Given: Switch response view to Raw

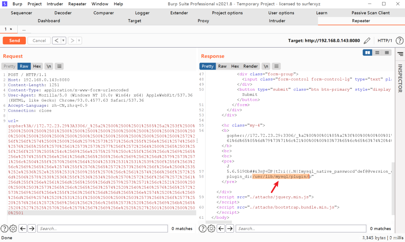Looking at the screenshot, I should point(222,66).
